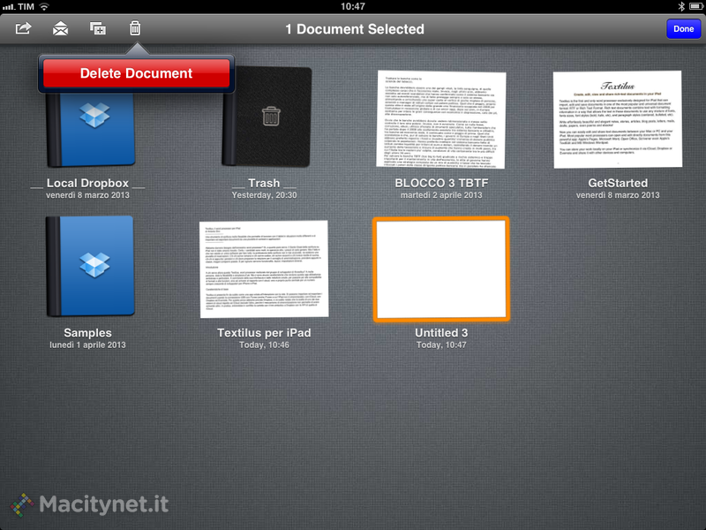Tap the "lunedì 1 aprile 2013" date
Viewport: 706px width, 530px height.
click(x=87, y=344)
